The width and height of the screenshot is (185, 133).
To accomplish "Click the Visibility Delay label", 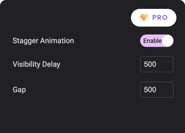I will point(37,64).
